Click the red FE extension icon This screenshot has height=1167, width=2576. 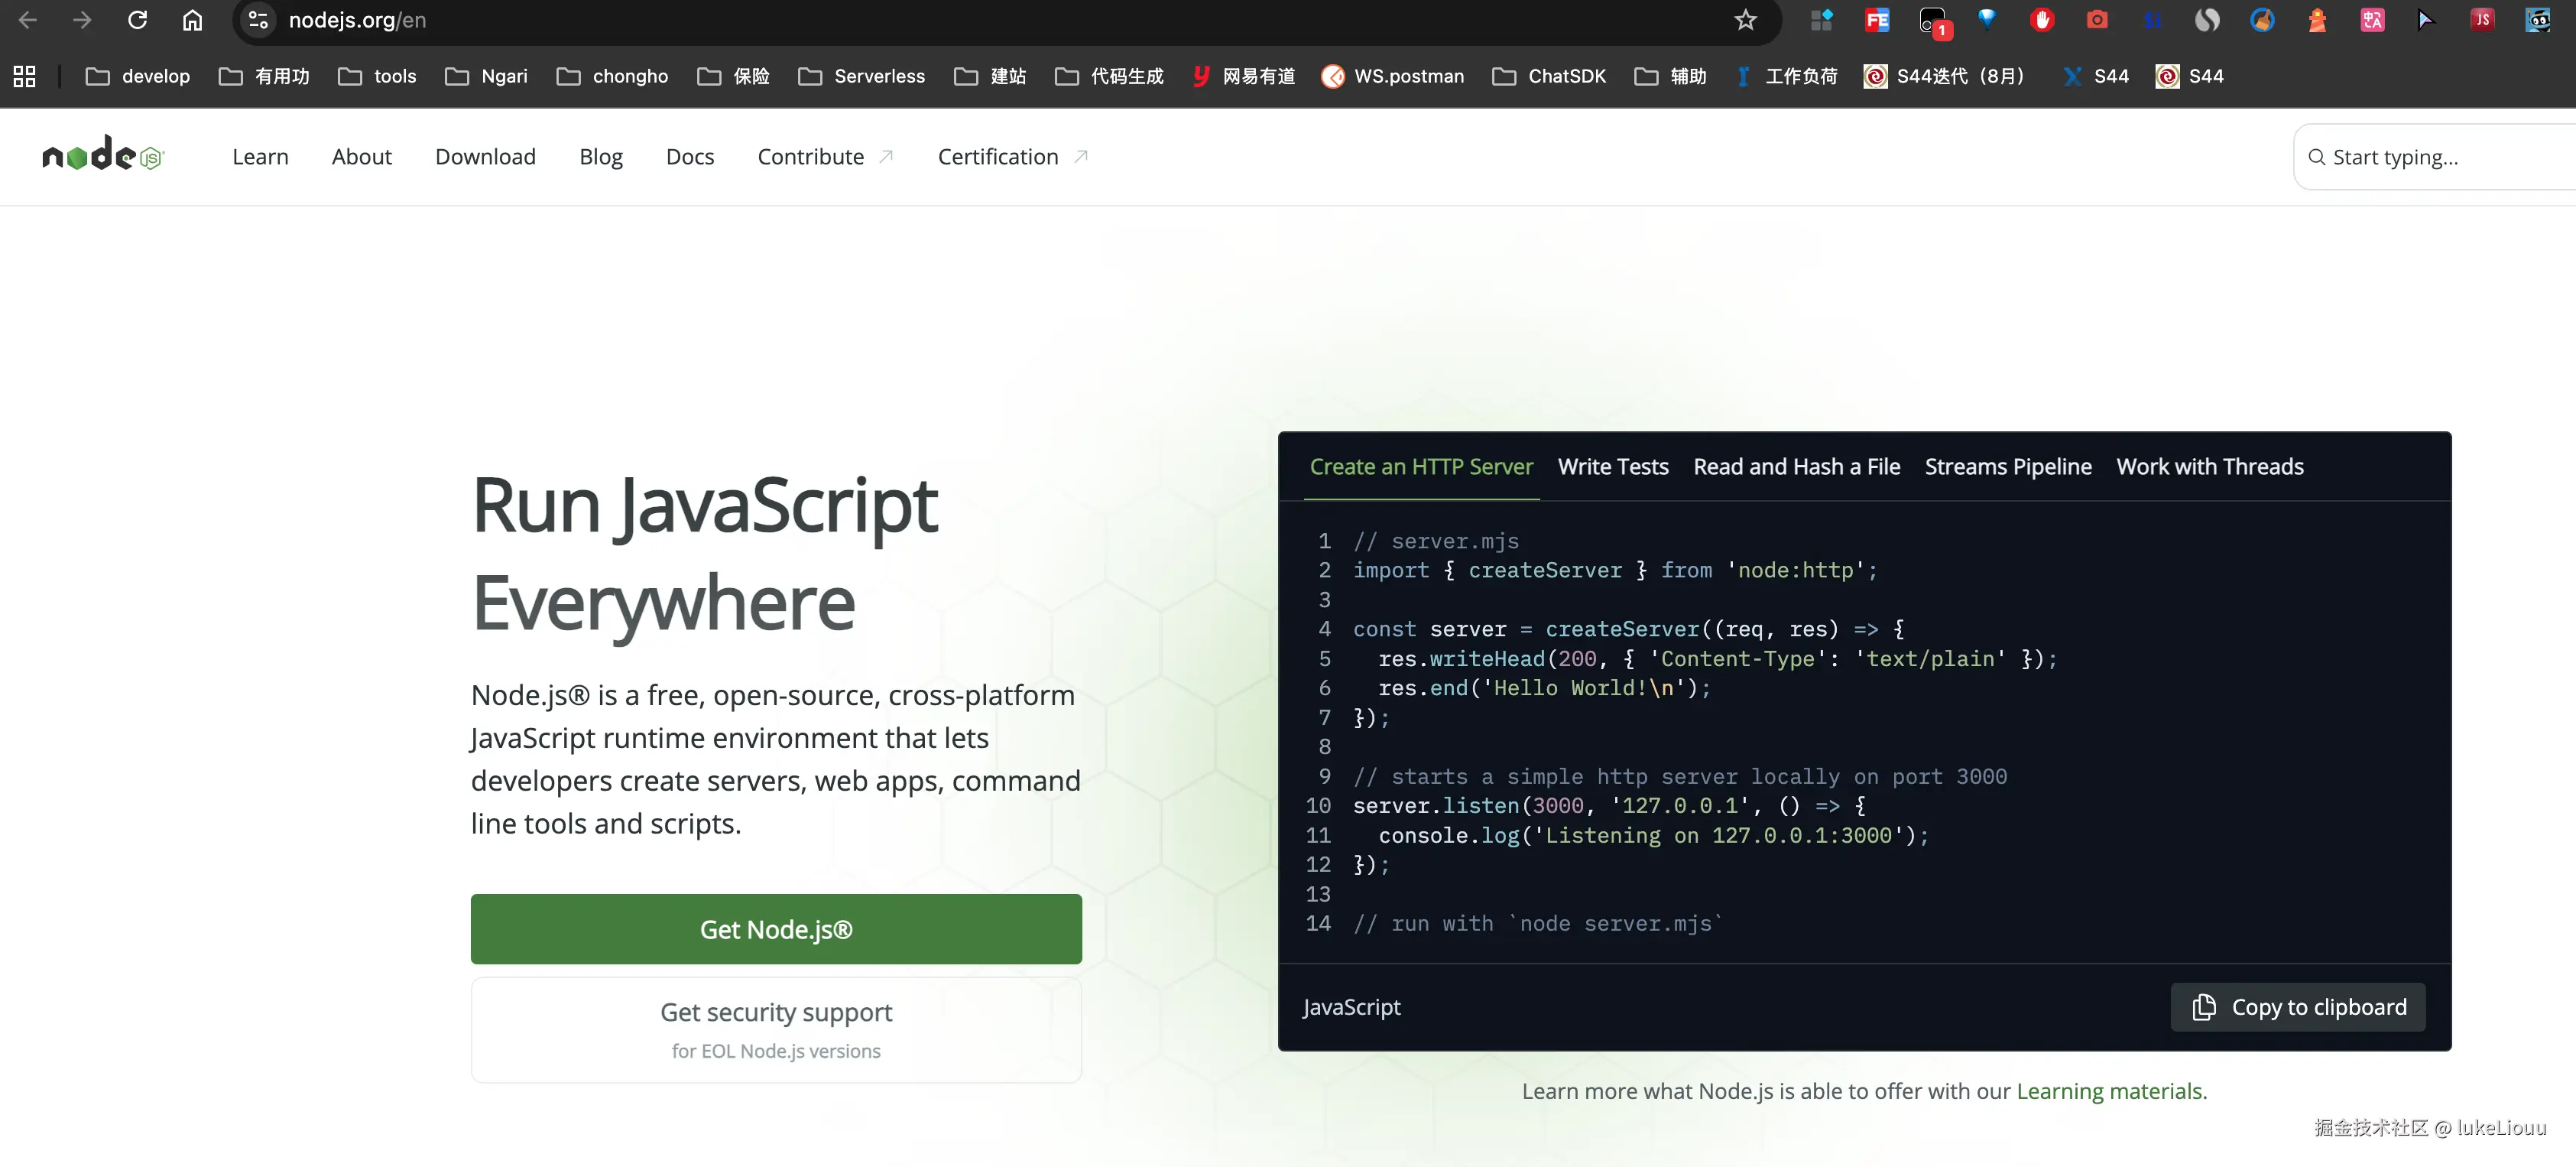tap(1877, 20)
